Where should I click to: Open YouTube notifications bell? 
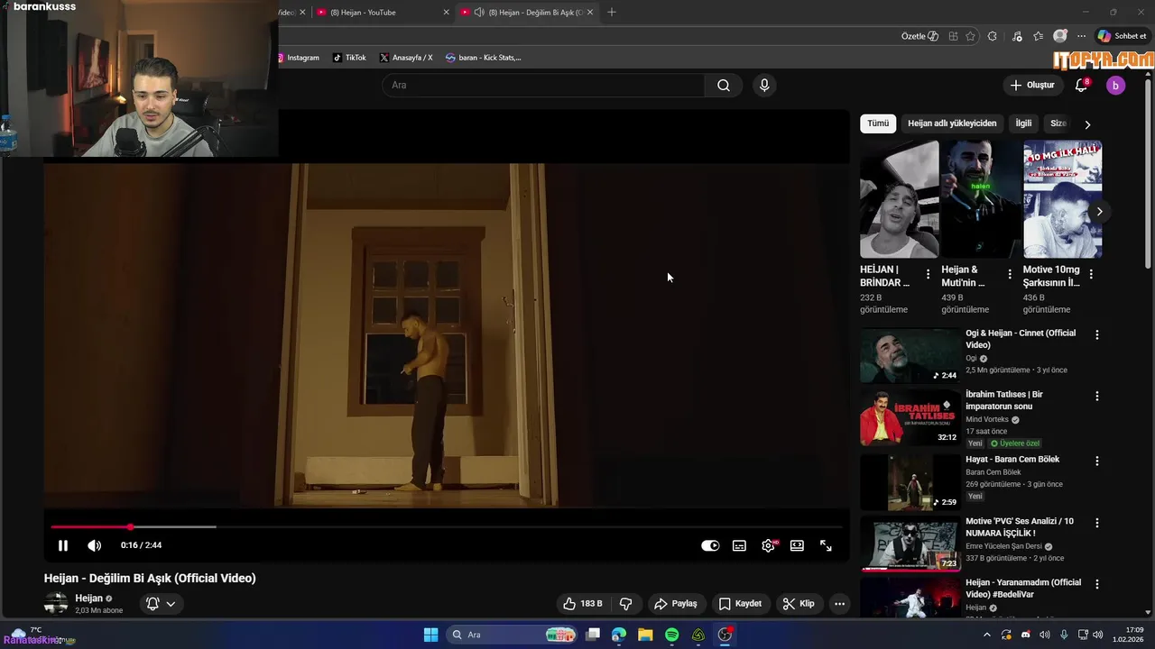1081,85
